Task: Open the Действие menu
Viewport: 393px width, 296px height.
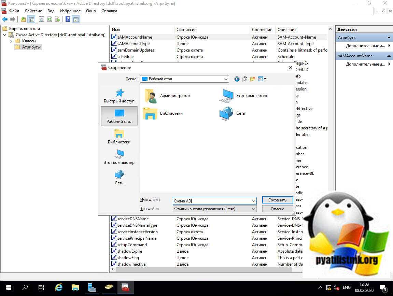Action: (x=33, y=11)
